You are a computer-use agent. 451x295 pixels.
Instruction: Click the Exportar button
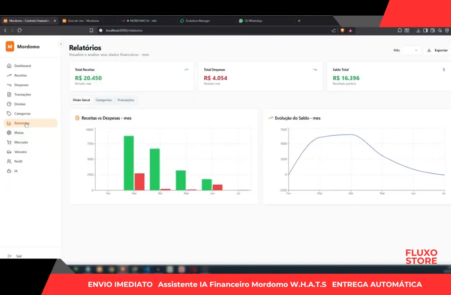coord(437,50)
